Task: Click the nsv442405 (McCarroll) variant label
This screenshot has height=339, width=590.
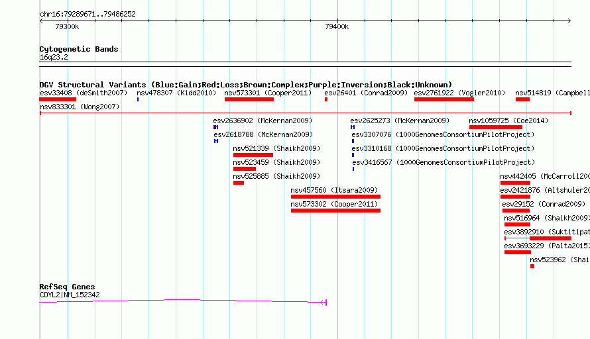Action: point(545,176)
